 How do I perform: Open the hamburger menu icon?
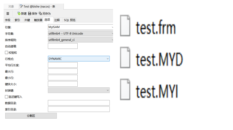(8, 14)
